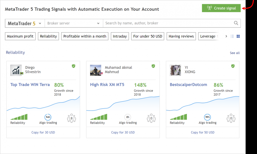The image size is (257, 154).
Task: Click the See all link
Action: coord(235,53)
